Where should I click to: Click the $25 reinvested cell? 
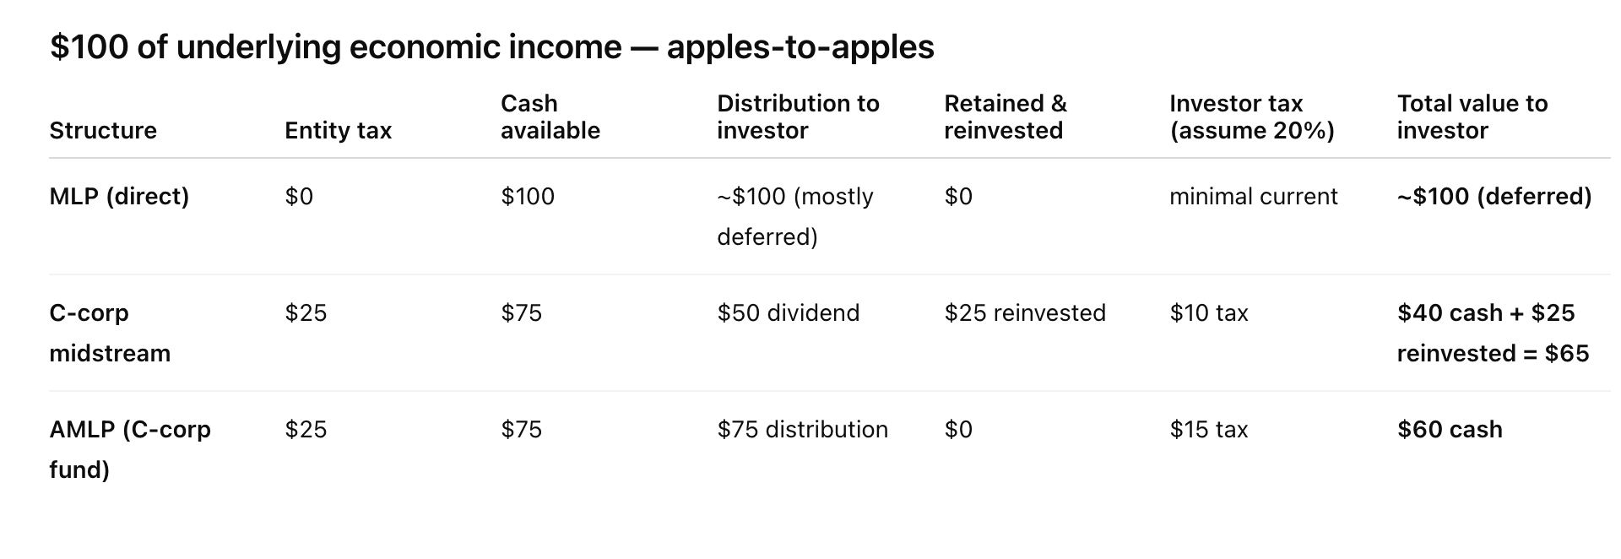pyautogui.click(x=1024, y=312)
